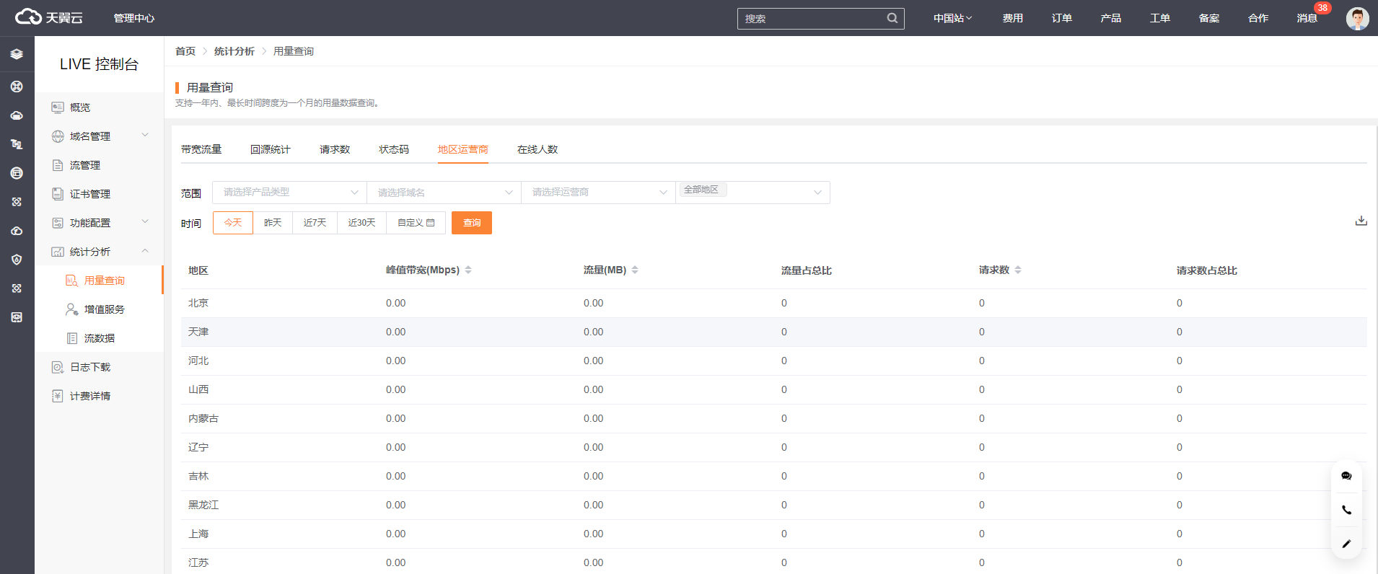Open 费用 in the top navigation

click(1012, 18)
